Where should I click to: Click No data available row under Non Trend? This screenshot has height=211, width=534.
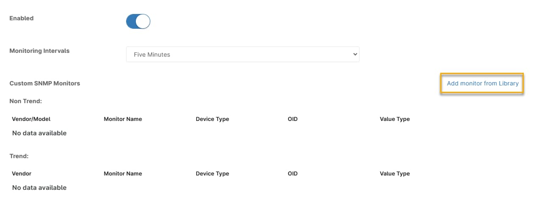coord(39,133)
